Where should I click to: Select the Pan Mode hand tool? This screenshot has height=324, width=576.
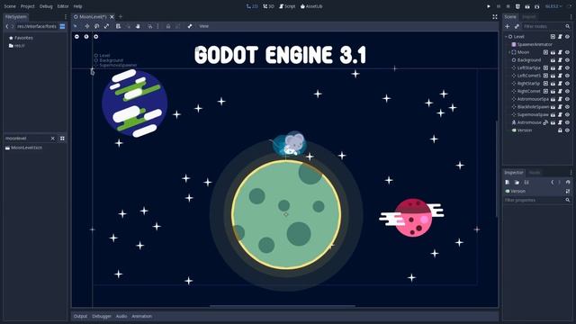tap(138, 26)
